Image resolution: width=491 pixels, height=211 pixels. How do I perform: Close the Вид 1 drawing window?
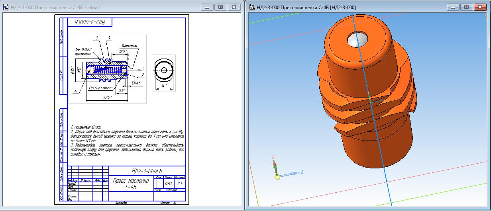coord(233,7)
